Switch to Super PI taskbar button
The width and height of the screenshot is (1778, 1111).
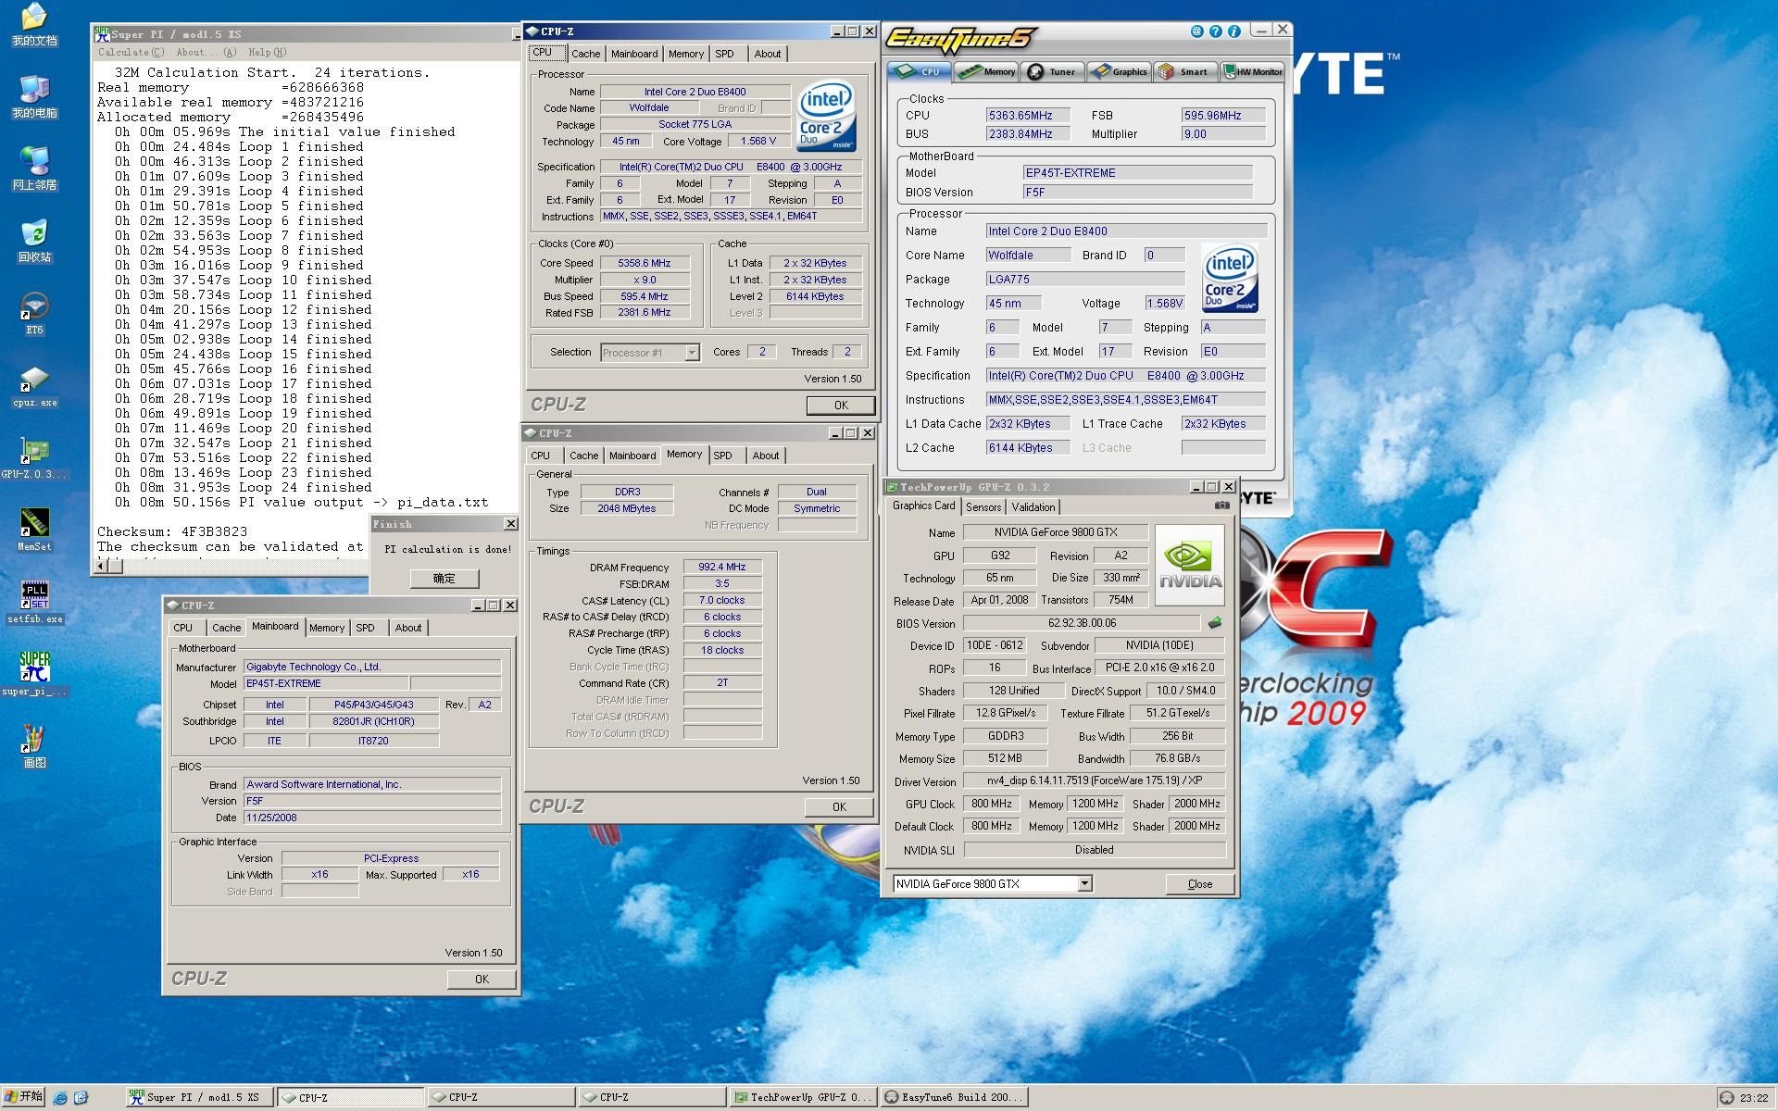198,1097
